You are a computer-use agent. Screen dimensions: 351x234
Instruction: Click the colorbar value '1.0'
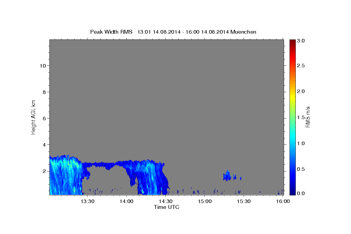click(301, 143)
